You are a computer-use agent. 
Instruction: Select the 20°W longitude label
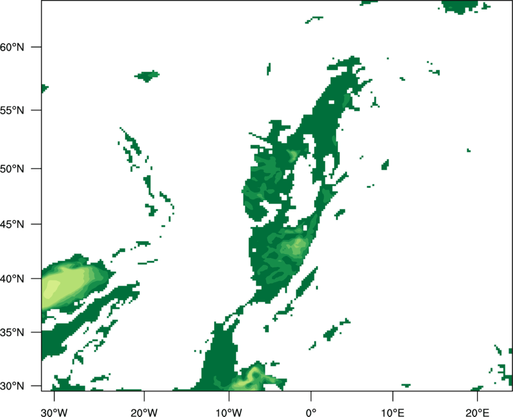coord(144,413)
